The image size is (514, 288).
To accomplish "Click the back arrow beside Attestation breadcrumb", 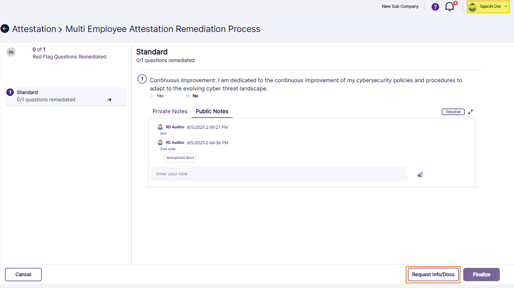I will click(5, 28).
